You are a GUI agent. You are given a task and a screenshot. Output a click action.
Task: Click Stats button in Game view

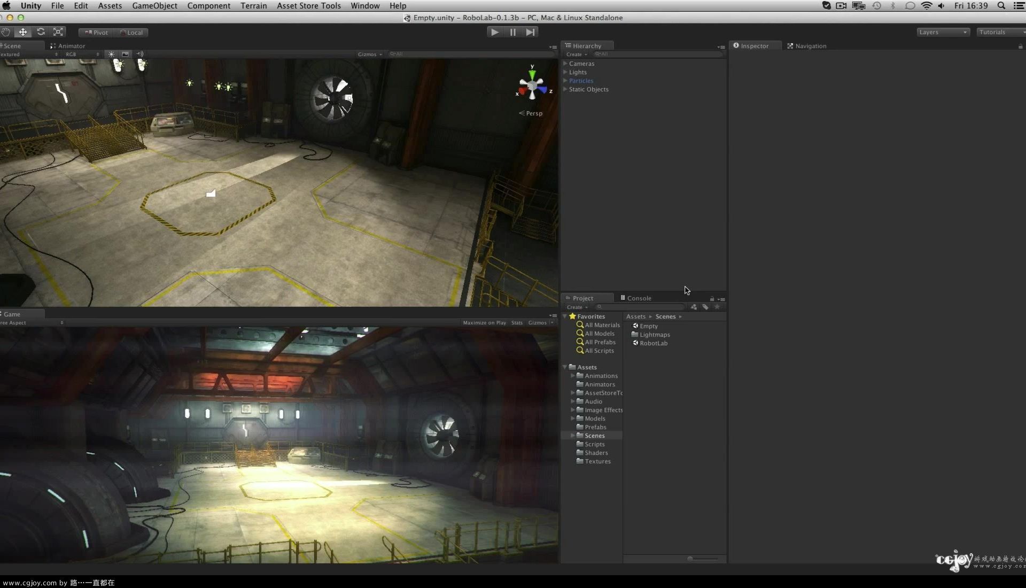pyautogui.click(x=516, y=322)
